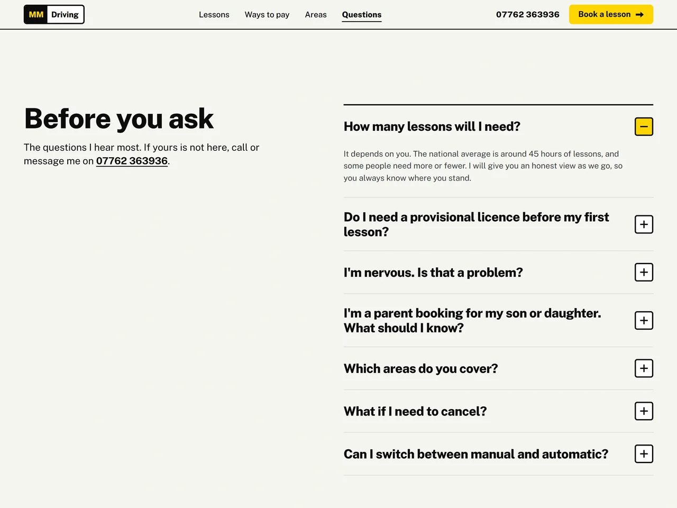Screen dimensions: 677x508
Task: Click plus icon beside cancel question
Action: [644, 411]
